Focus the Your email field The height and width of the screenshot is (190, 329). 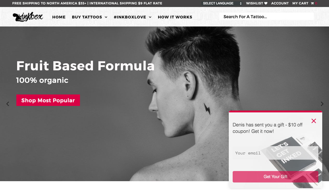tap(275, 153)
